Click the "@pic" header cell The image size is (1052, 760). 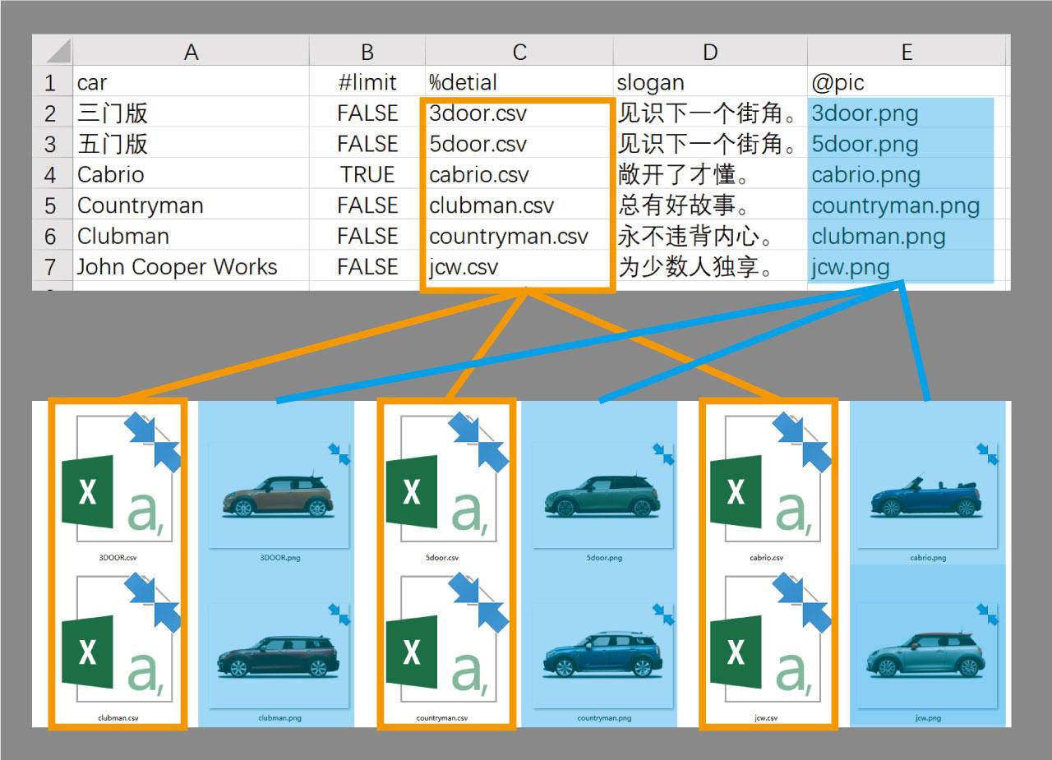[x=907, y=81]
